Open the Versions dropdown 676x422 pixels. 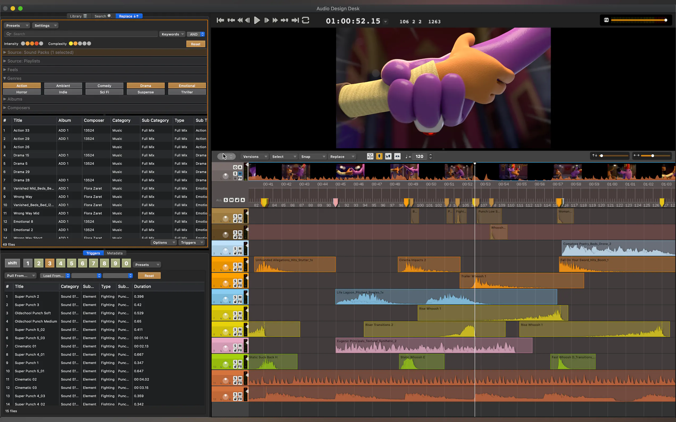[255, 157]
